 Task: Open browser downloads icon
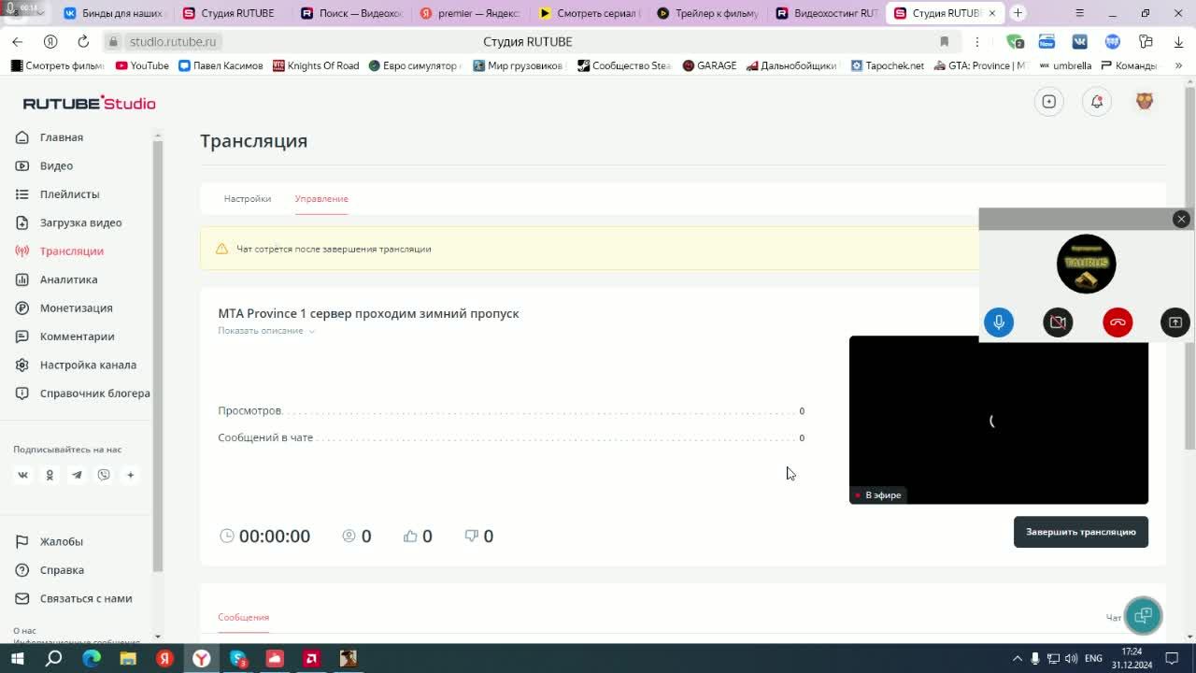pos(1178,41)
